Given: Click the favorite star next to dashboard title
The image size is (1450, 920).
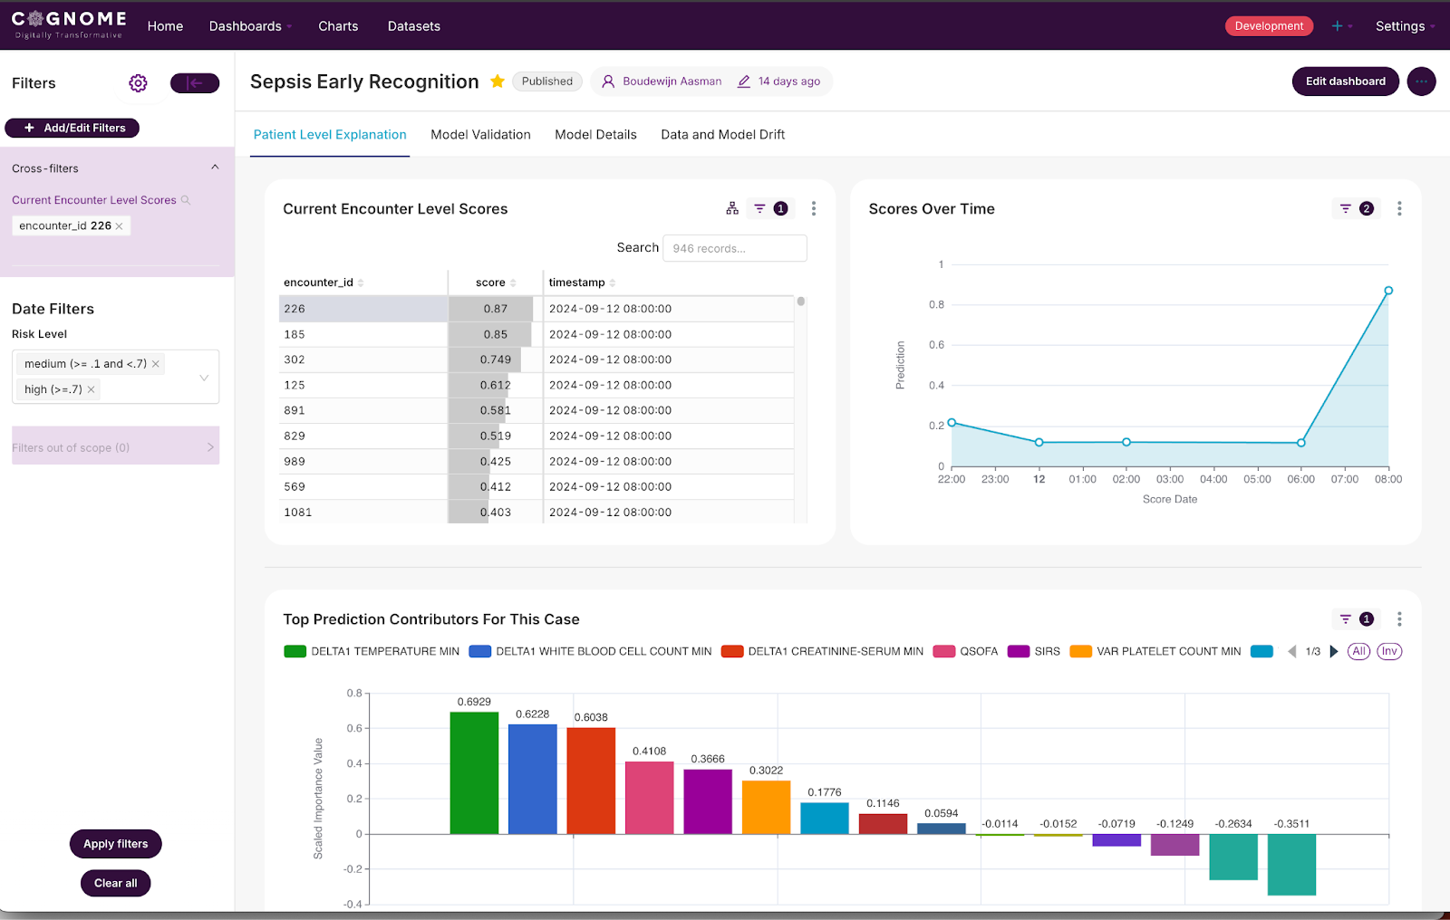Looking at the screenshot, I should point(498,81).
